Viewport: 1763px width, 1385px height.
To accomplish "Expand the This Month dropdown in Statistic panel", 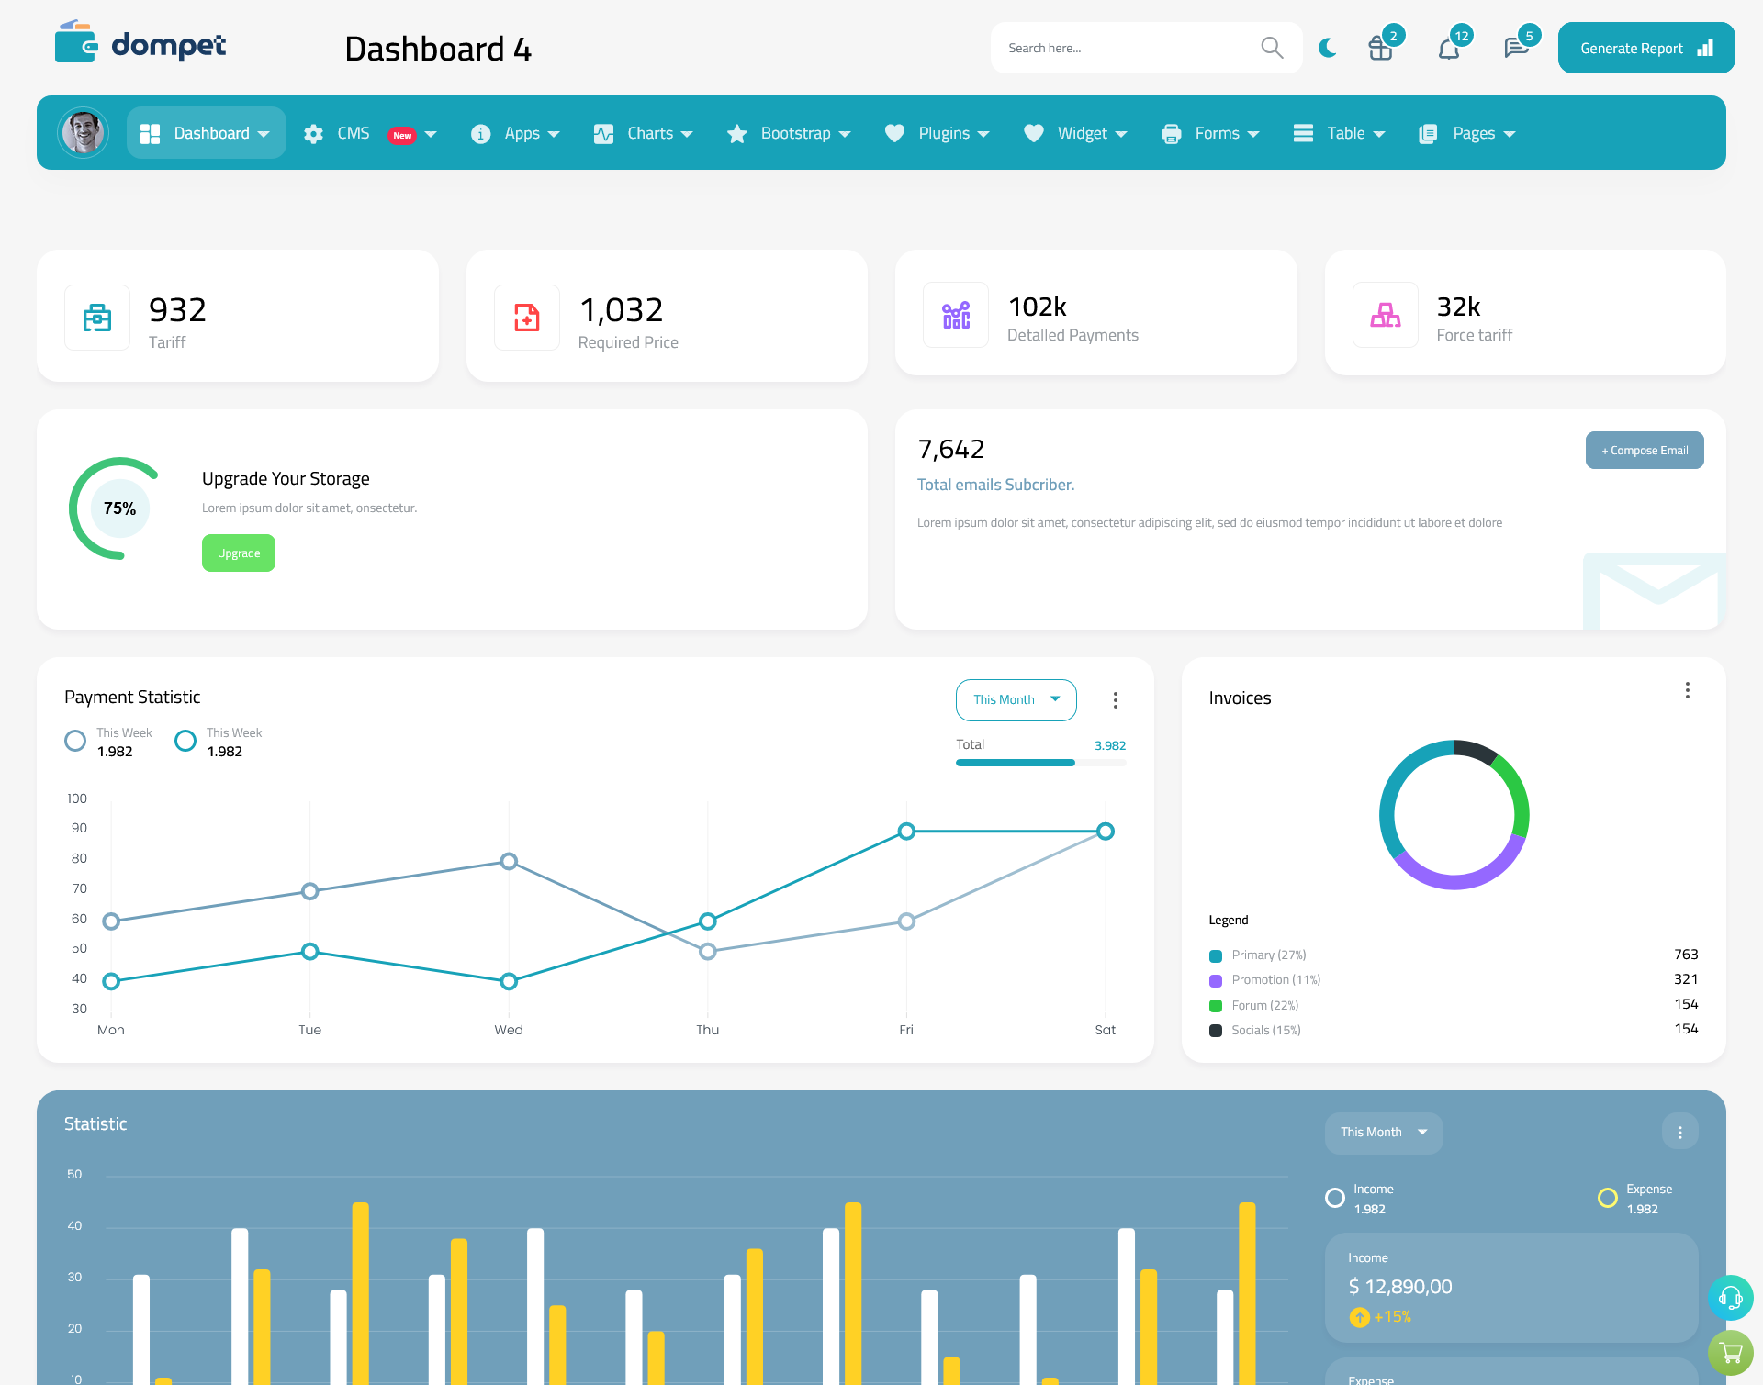I will (x=1382, y=1132).
